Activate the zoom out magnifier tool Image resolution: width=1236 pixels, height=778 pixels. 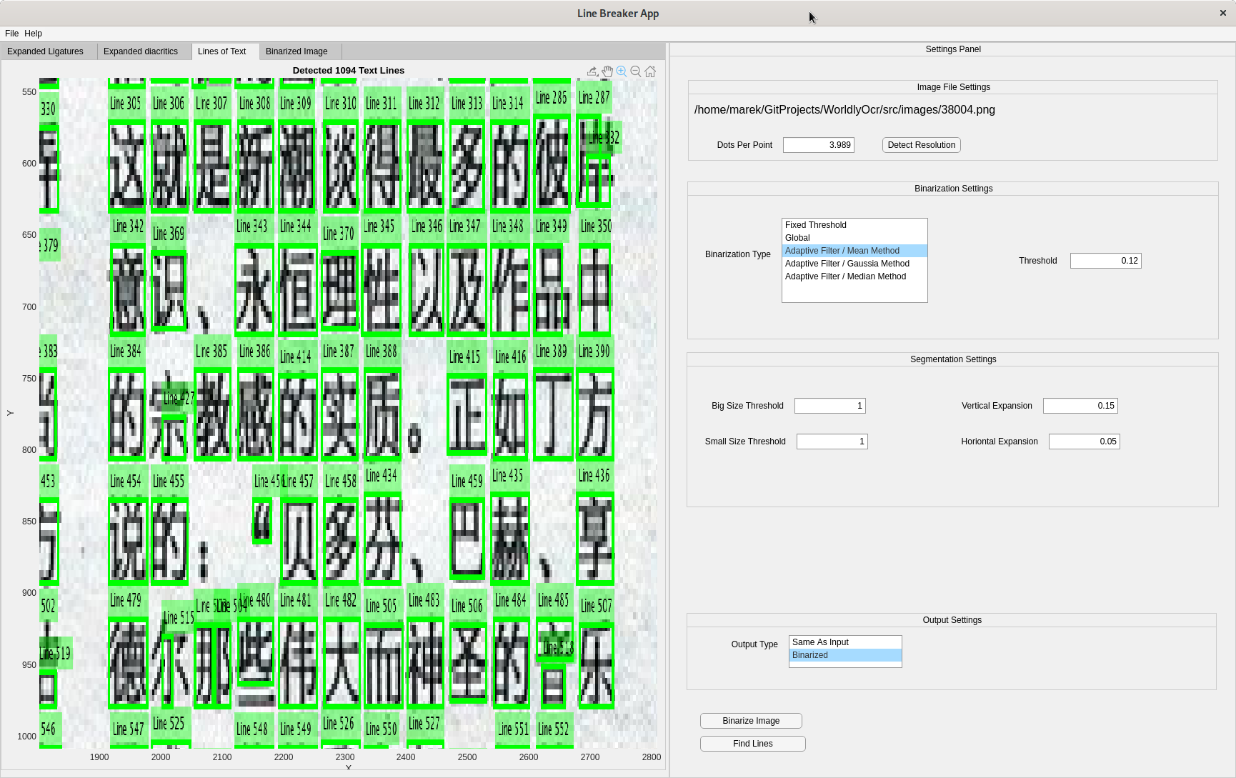(x=636, y=71)
